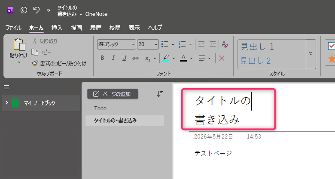Screen dimensions: 335x179
Task: Click the コピー button
Action: pos(42,52)
